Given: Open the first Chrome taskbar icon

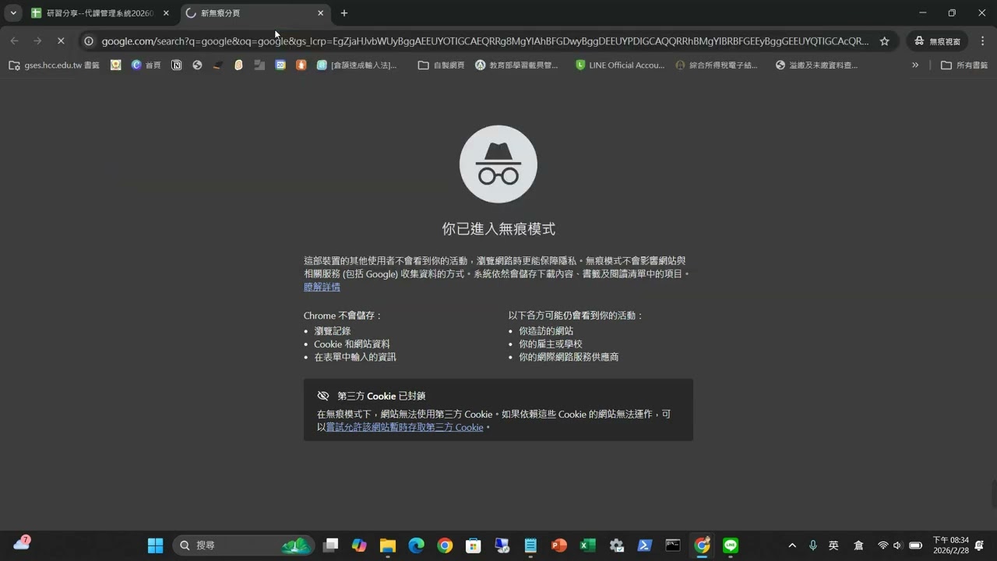Looking at the screenshot, I should 445,545.
